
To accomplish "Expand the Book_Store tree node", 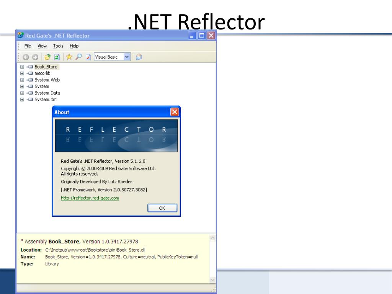I will [x=22, y=67].
